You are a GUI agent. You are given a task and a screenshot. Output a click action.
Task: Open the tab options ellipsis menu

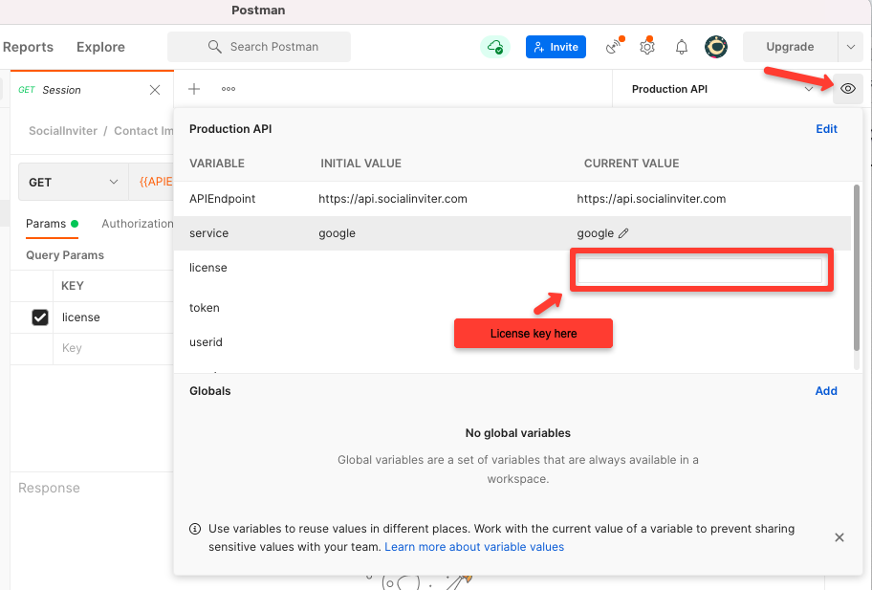pyautogui.click(x=228, y=89)
